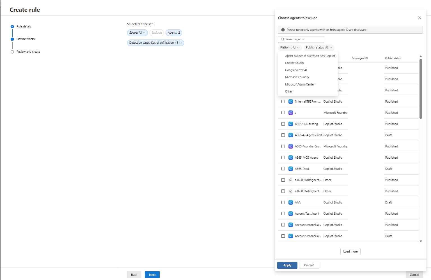Screen dimensions: 431x280
Task: Check the Account reconcilia... Draft agent
Action: tap(283, 236)
